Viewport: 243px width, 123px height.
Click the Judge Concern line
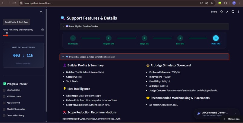click(x=184, y=91)
